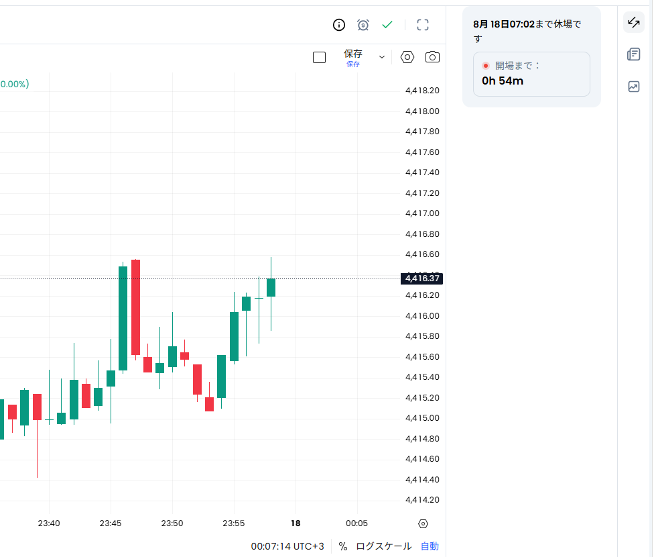Open chart settings hexagon icon

point(407,57)
